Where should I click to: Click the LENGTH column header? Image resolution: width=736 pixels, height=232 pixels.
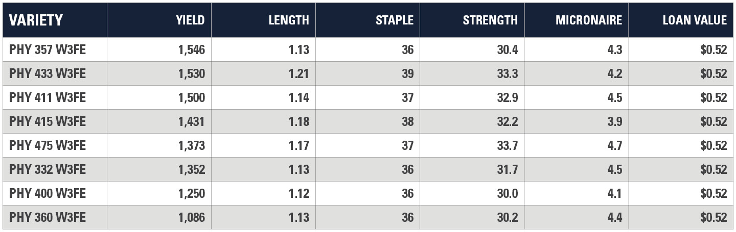click(289, 20)
